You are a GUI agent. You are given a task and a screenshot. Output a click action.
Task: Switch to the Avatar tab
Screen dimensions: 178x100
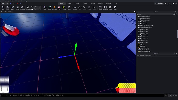click(x=69, y=4)
